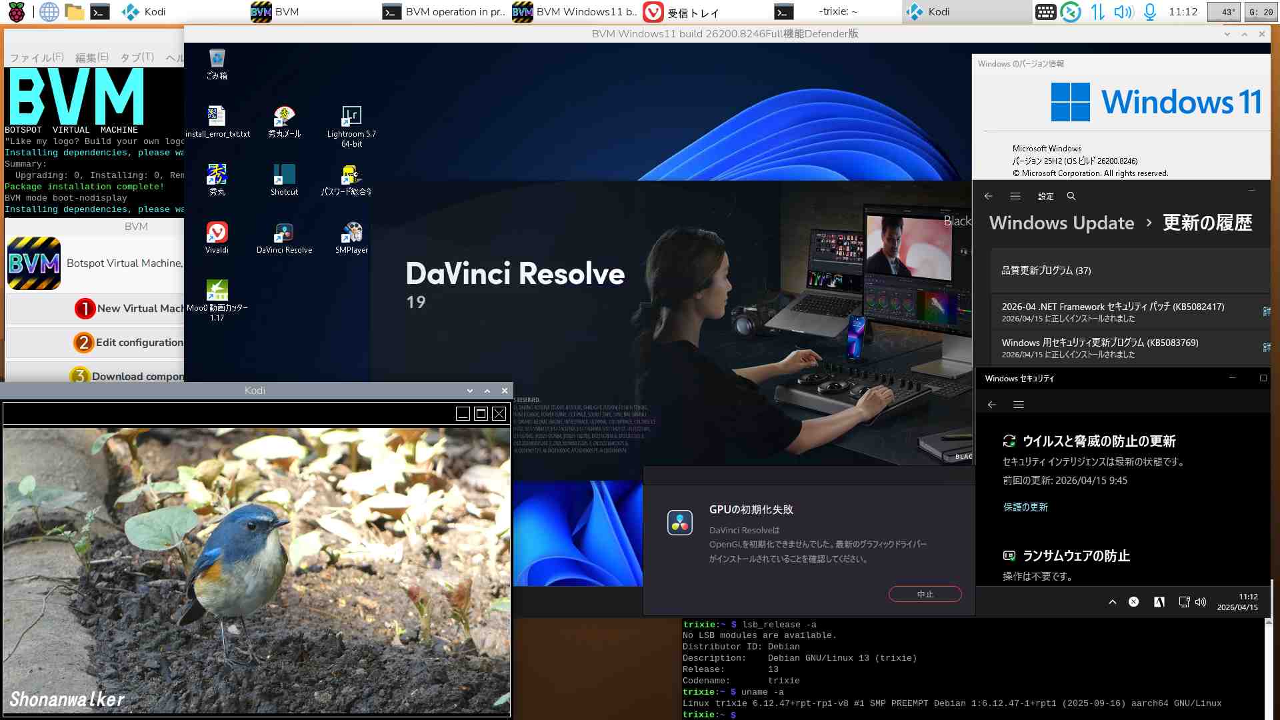
Task: Toggle the on-screen keyboard panel icon
Action: tap(1045, 11)
